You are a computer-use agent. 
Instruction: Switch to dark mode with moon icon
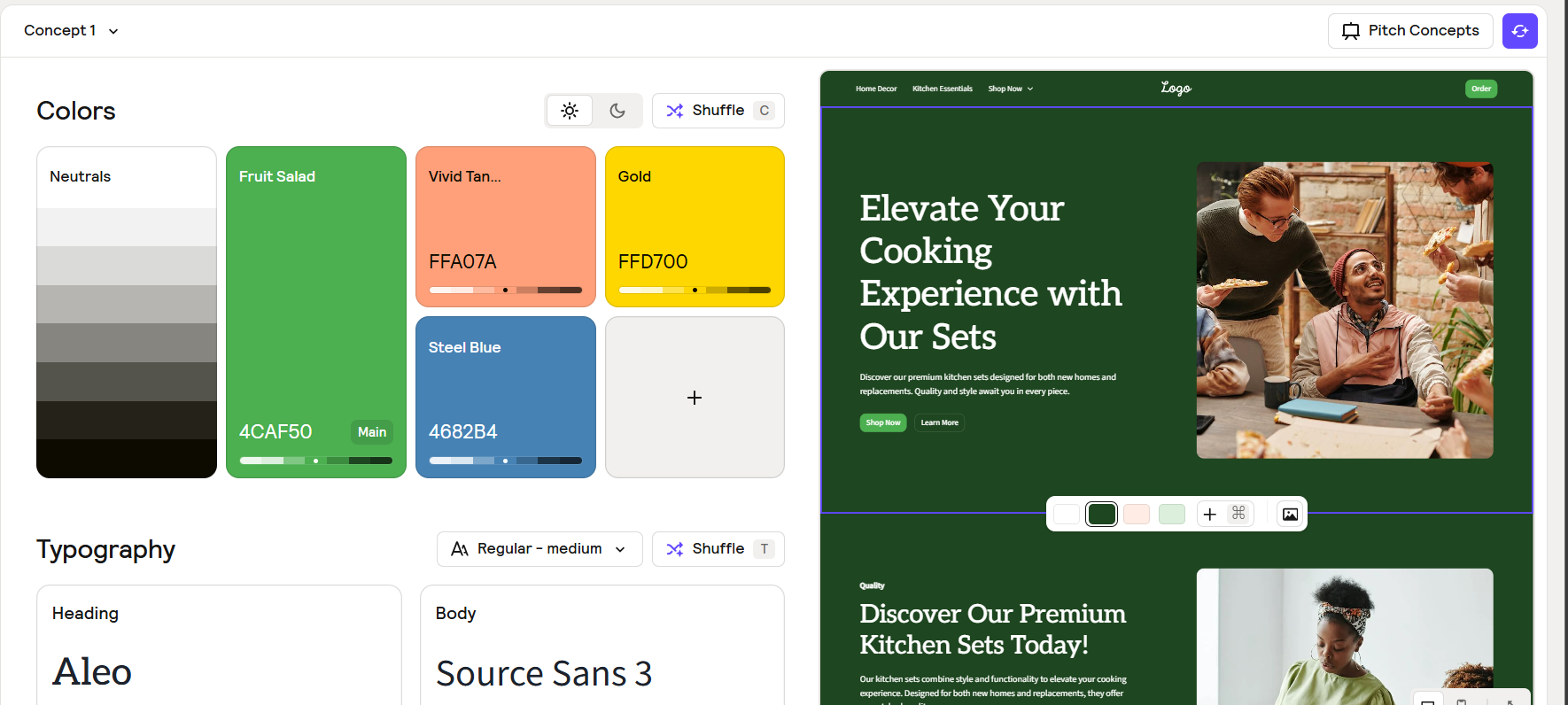click(x=617, y=111)
